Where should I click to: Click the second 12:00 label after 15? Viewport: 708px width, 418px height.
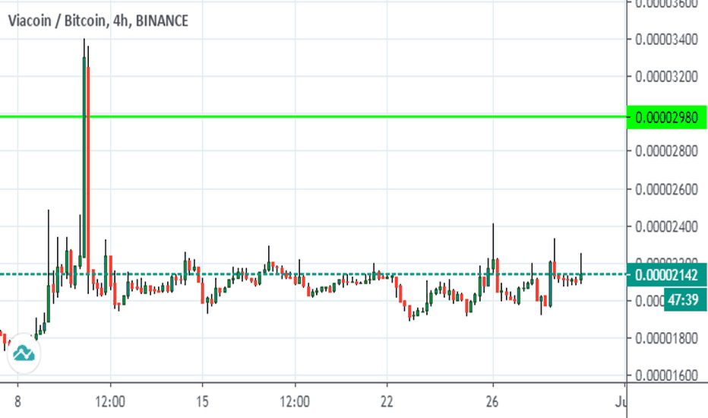click(295, 402)
